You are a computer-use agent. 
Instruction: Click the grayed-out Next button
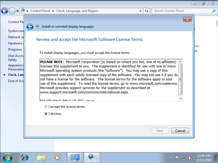160,131
